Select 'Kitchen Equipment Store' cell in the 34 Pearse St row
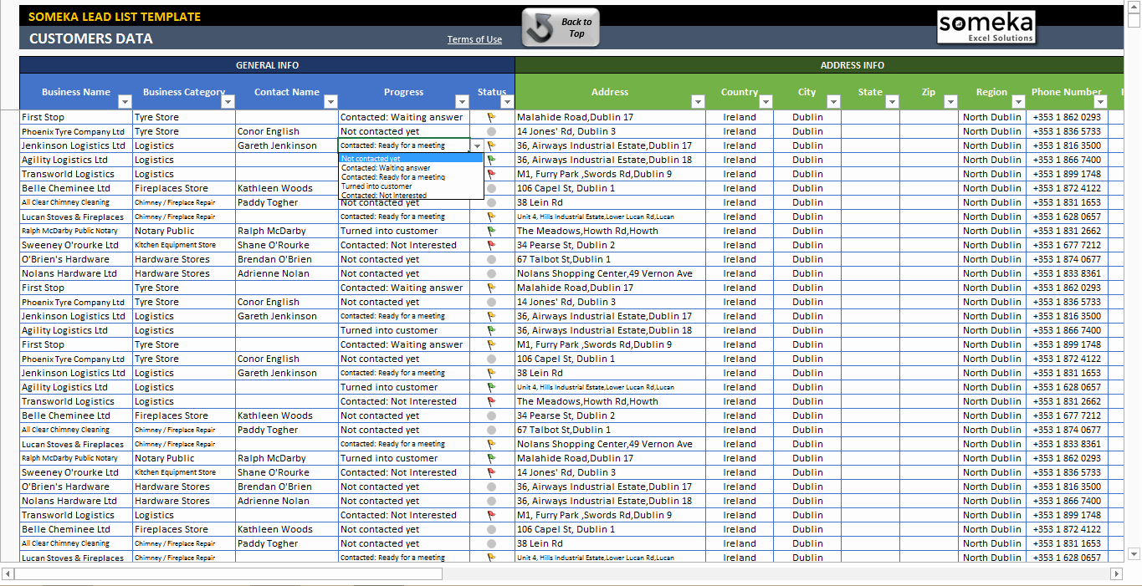1142x586 pixels. (184, 245)
